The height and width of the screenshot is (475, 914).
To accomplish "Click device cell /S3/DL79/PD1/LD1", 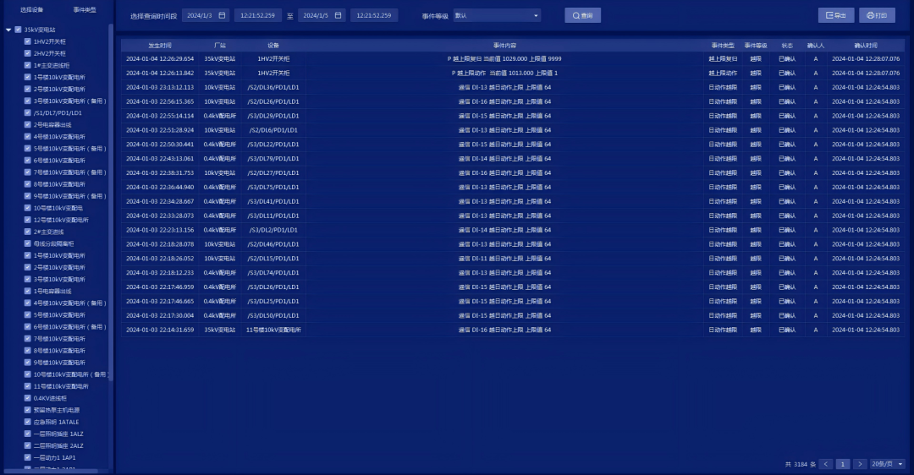I will [273, 158].
